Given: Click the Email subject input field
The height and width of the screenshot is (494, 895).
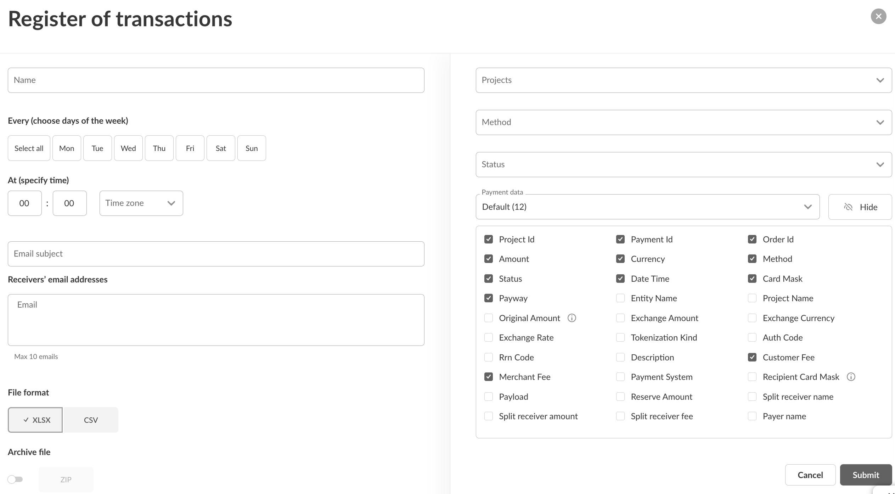Looking at the screenshot, I should coord(216,254).
